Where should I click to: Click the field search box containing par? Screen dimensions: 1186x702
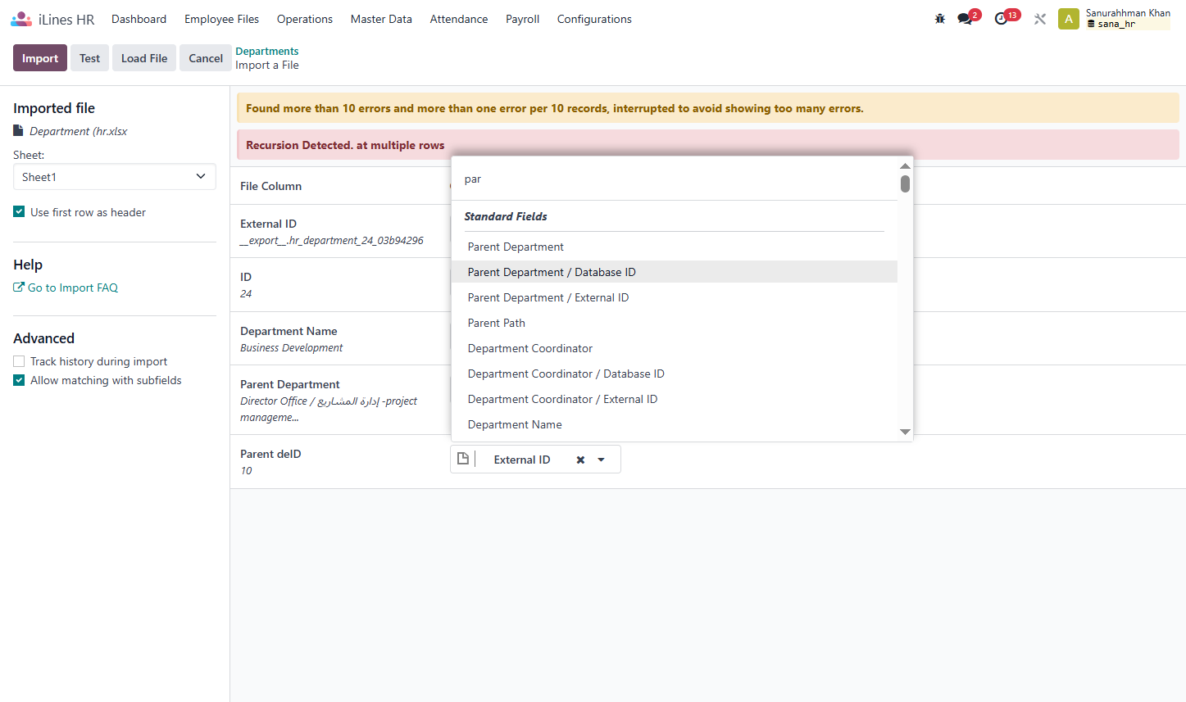pyautogui.click(x=675, y=179)
